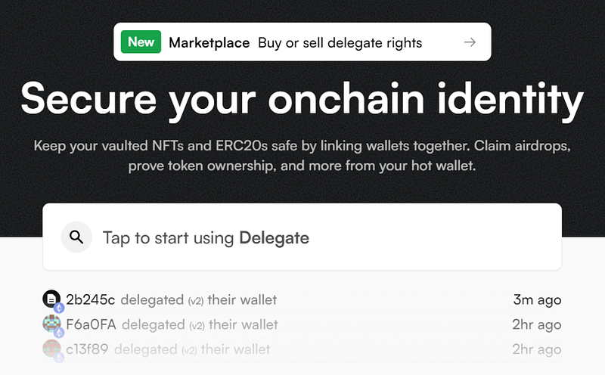Click the magnifying glass search icon
The height and width of the screenshot is (375, 605).
point(76,237)
